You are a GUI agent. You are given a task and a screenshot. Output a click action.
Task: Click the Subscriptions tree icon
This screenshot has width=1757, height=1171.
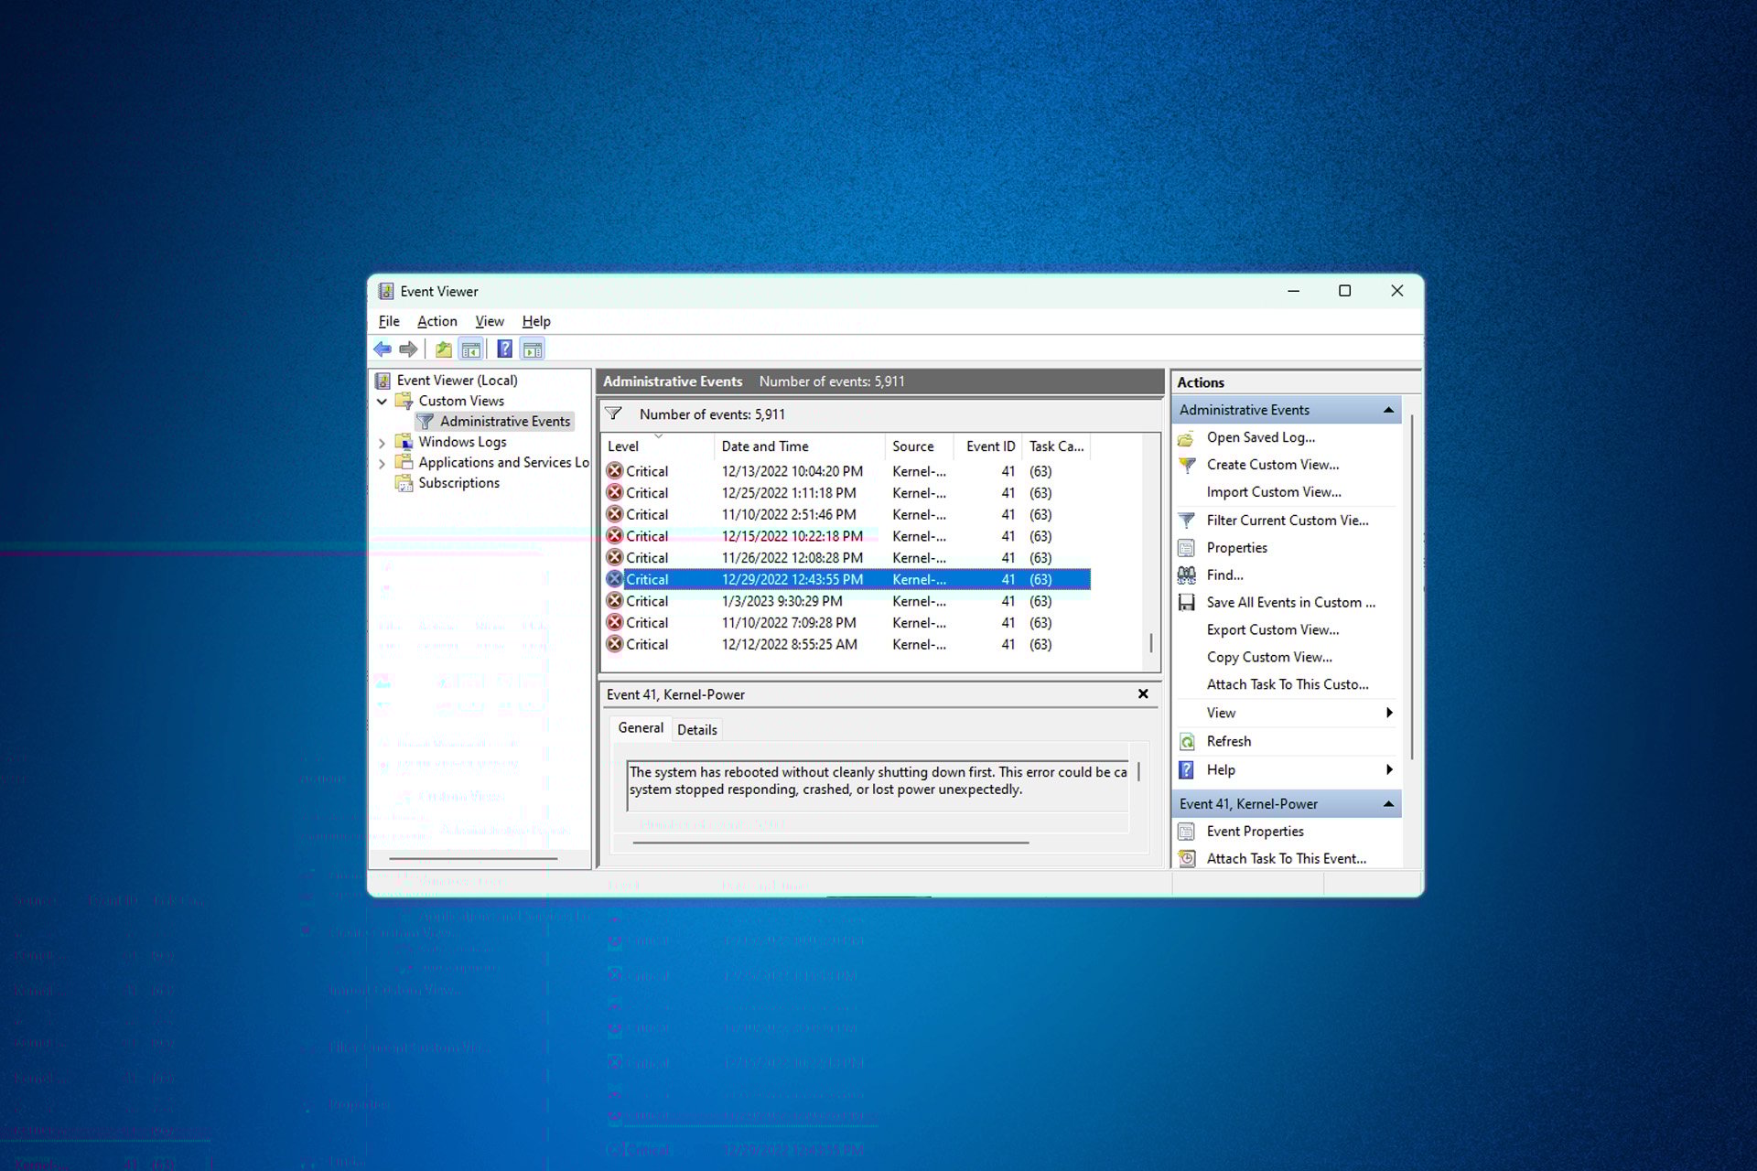404,483
